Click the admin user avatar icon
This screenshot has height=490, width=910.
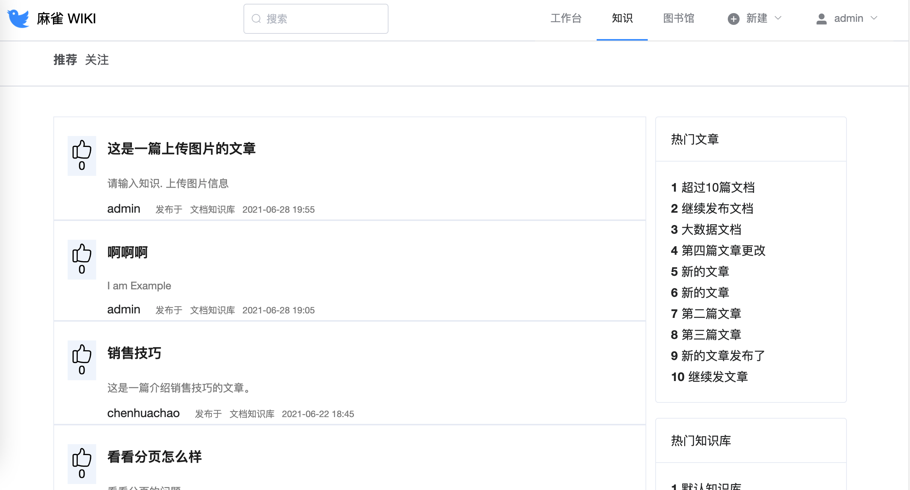pyautogui.click(x=821, y=19)
